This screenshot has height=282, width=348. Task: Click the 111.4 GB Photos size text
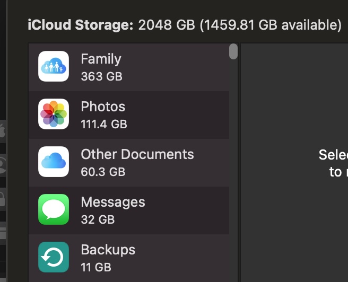point(104,124)
